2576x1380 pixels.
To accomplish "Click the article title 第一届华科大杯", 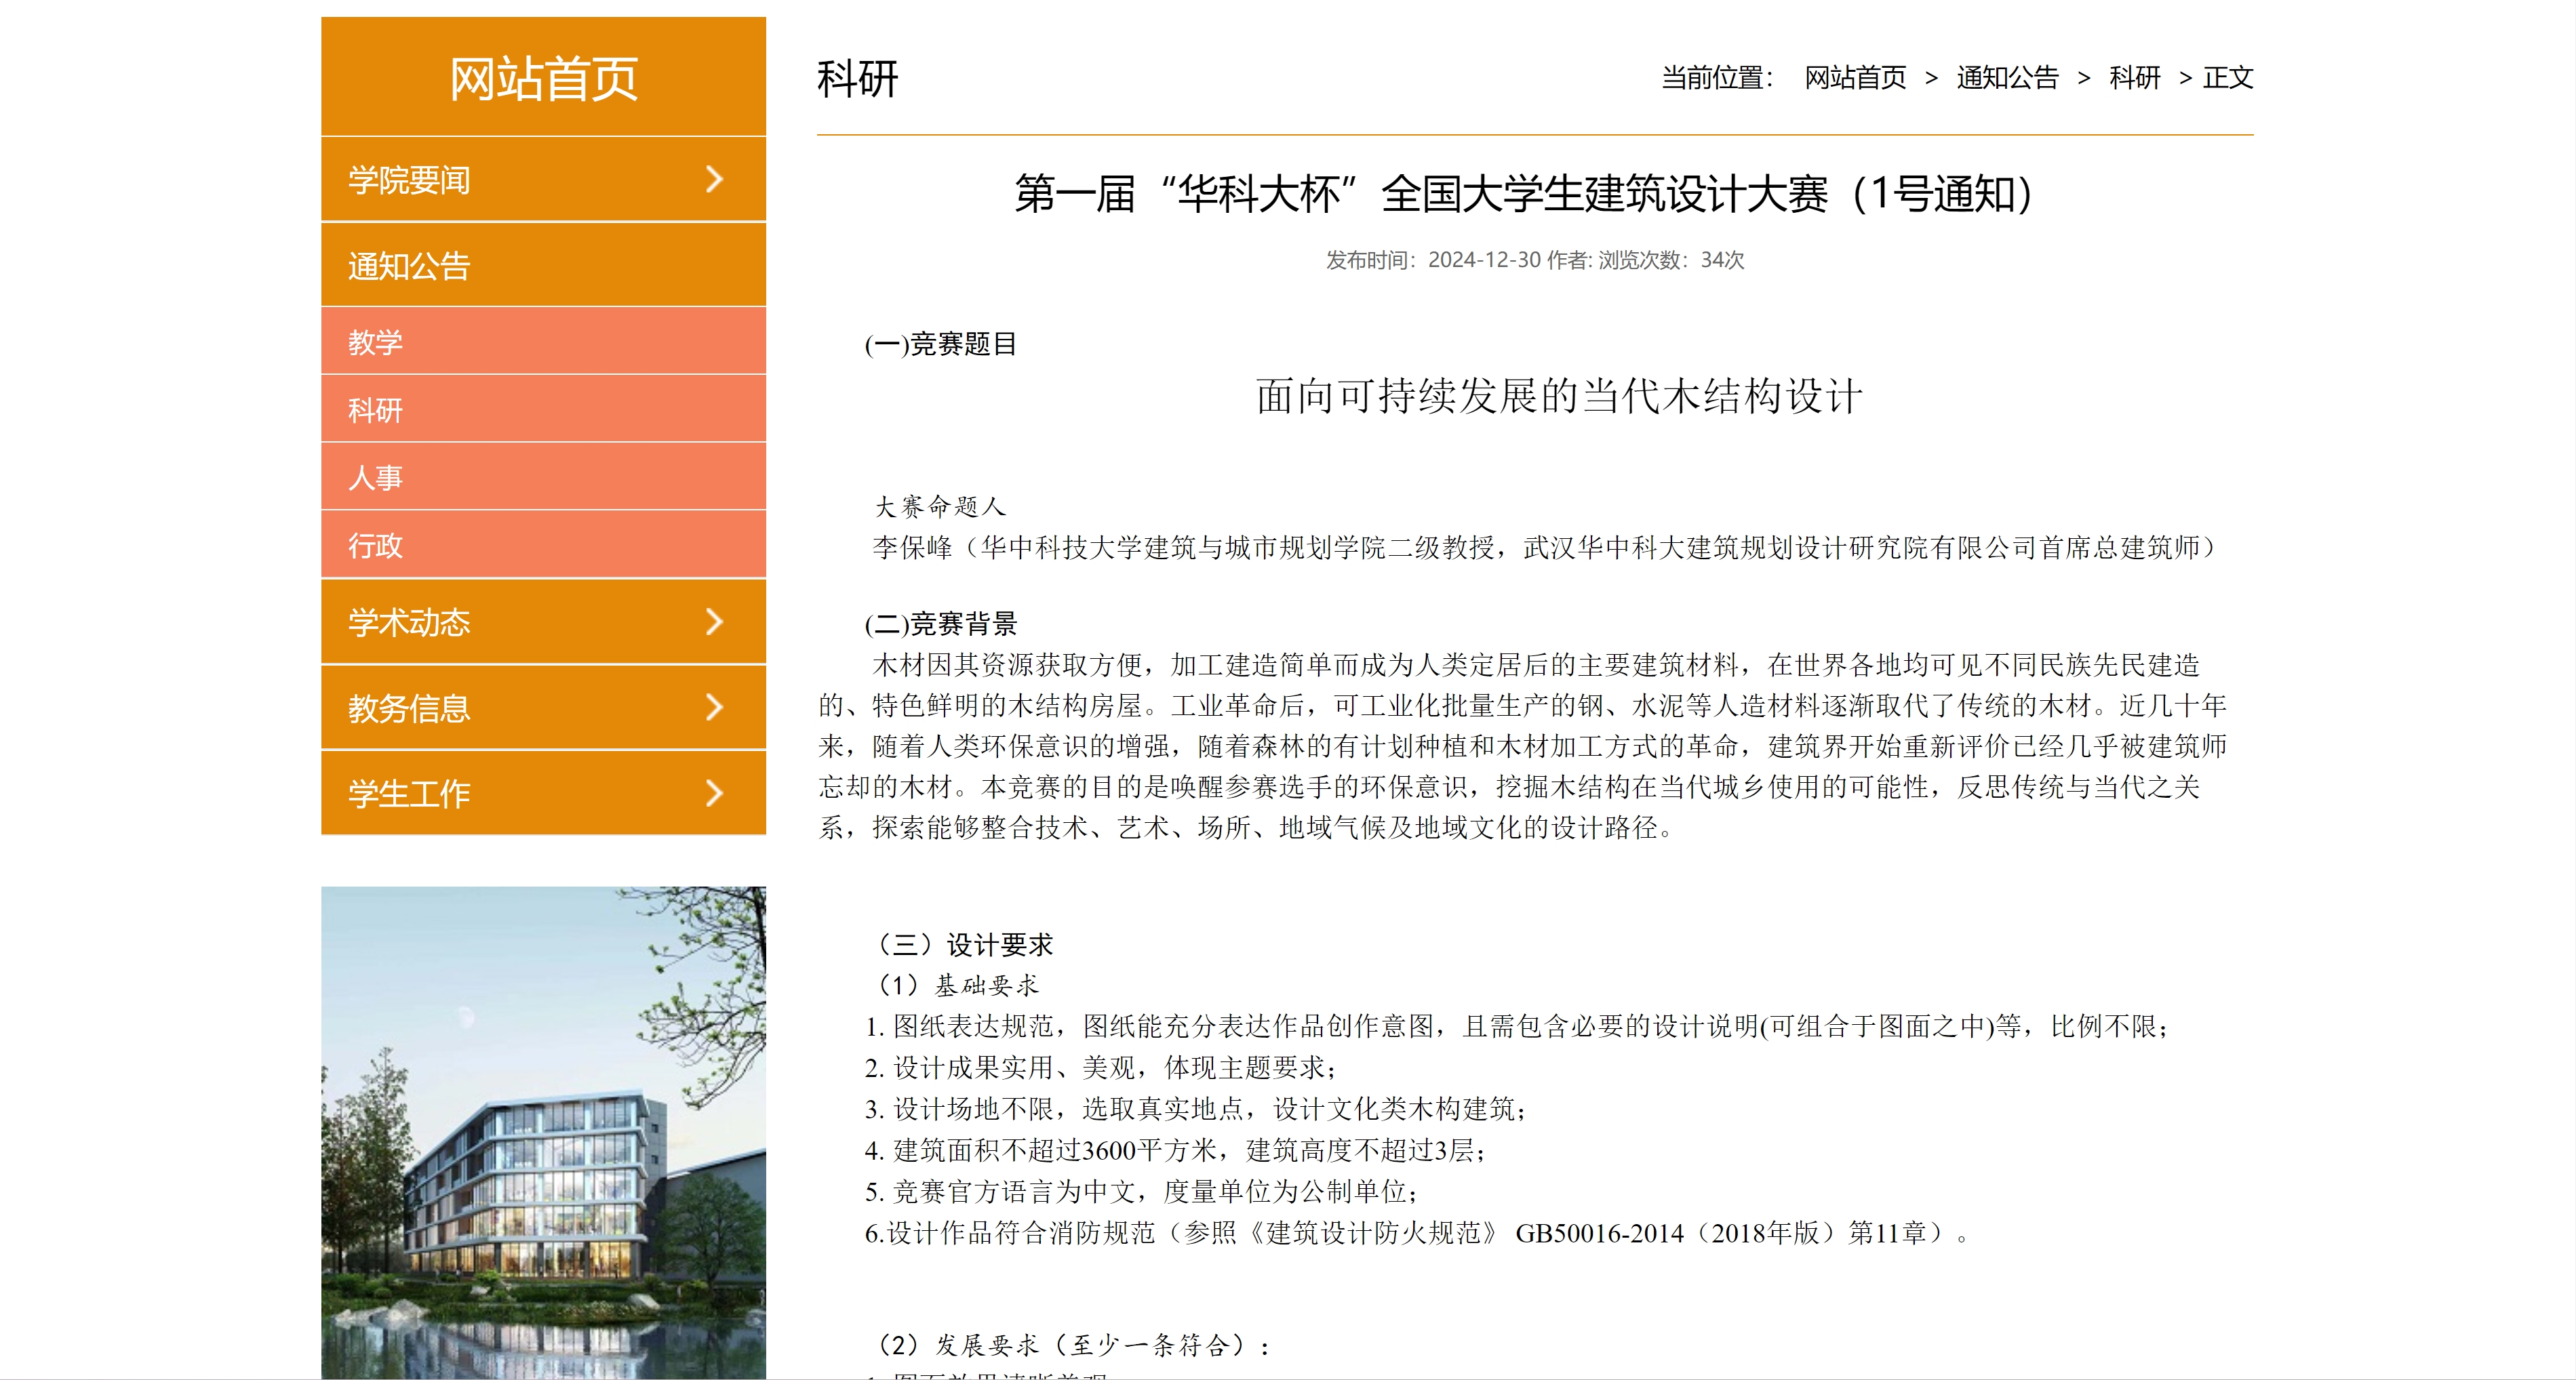I will pyautogui.click(x=1524, y=194).
